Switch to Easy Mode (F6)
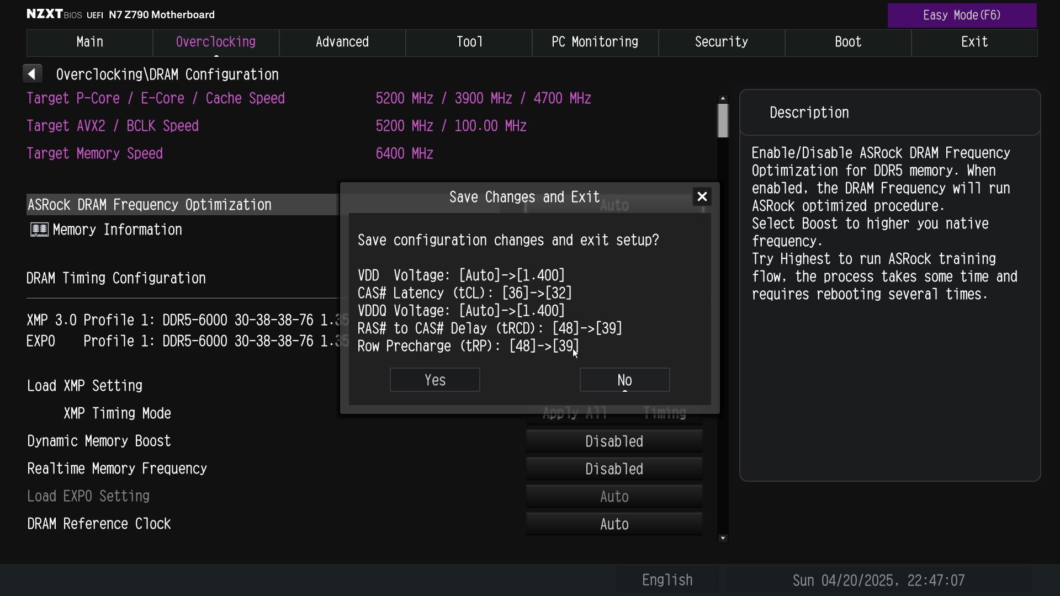This screenshot has width=1060, height=596. 962,15
